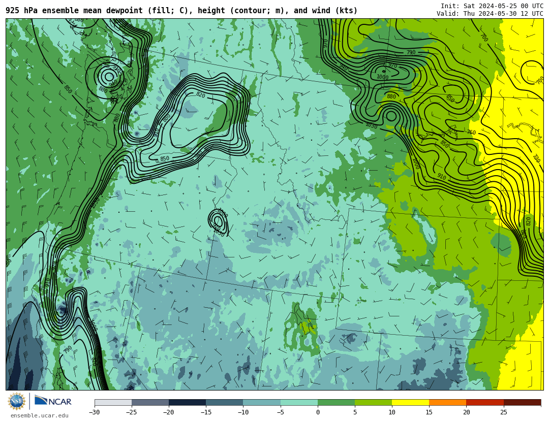Open the ensemble.ucar.edu link text
549x422 pixels.
[40, 416]
